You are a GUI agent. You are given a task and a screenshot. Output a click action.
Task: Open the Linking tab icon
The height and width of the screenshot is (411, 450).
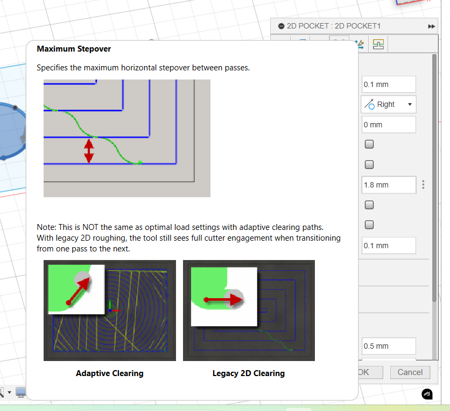click(x=378, y=45)
